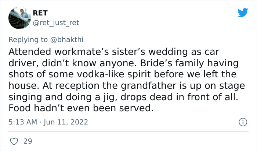Click the 29 likes count

point(28,141)
